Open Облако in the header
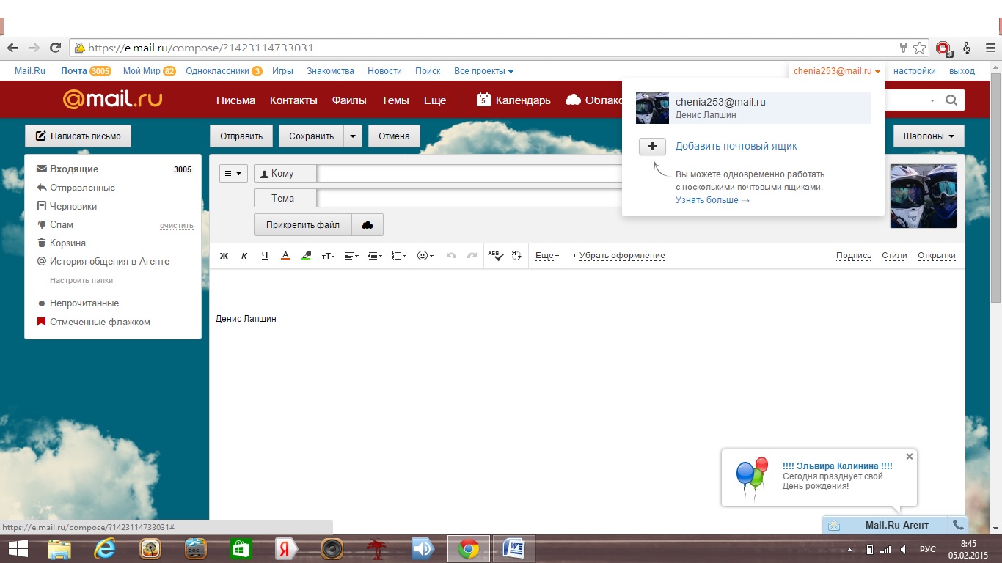 (594, 100)
